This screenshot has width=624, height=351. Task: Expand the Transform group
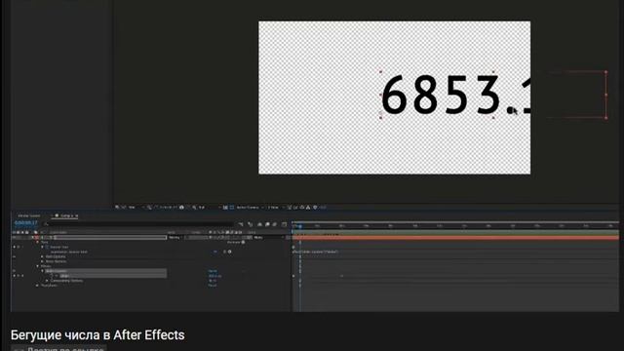(37, 286)
